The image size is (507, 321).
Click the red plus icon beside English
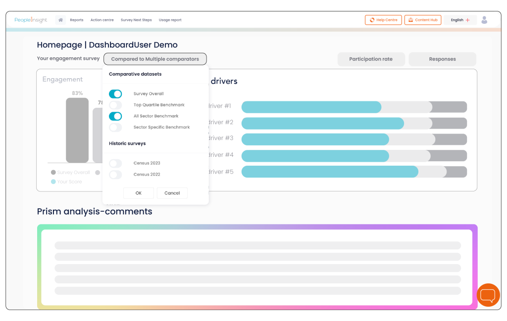pyautogui.click(x=468, y=20)
